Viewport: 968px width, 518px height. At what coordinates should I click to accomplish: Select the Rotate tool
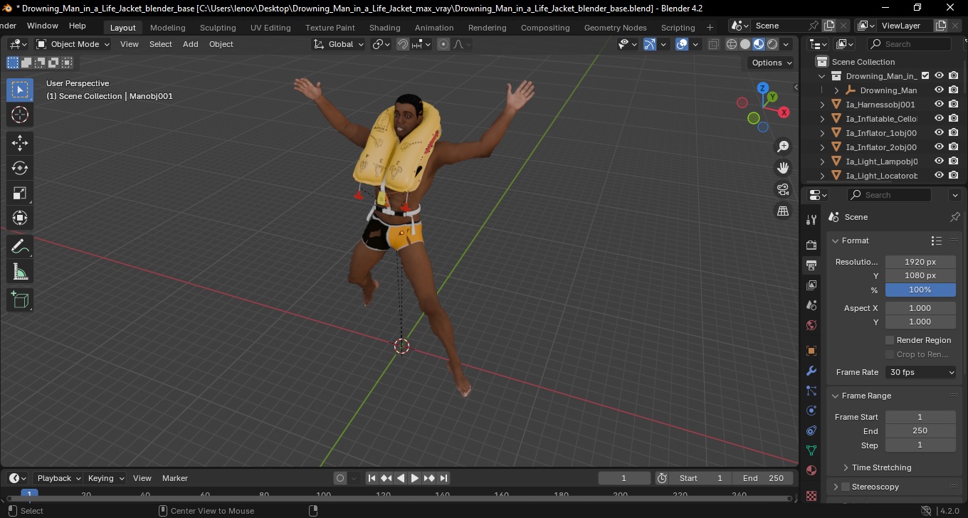point(20,168)
